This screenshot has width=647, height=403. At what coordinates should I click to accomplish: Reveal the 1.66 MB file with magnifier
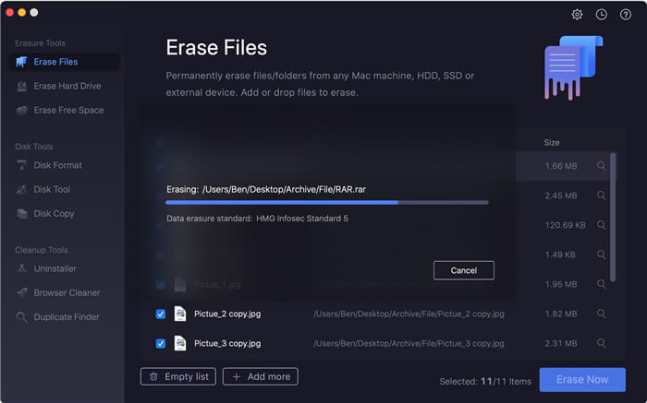(601, 166)
